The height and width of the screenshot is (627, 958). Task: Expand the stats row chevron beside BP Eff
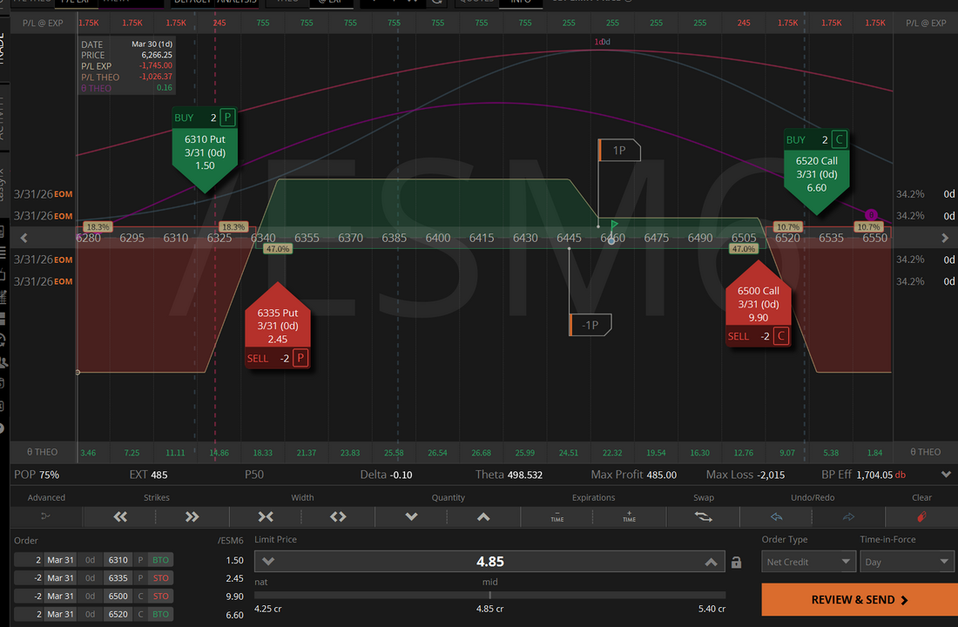(946, 475)
